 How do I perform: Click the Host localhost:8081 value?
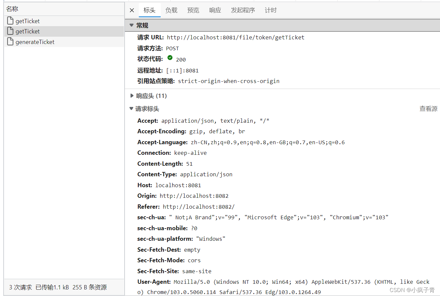pos(178,185)
